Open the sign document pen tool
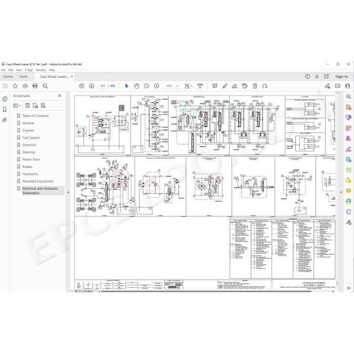Image resolution: width=354 pixels, height=354 pixels. coord(235,86)
